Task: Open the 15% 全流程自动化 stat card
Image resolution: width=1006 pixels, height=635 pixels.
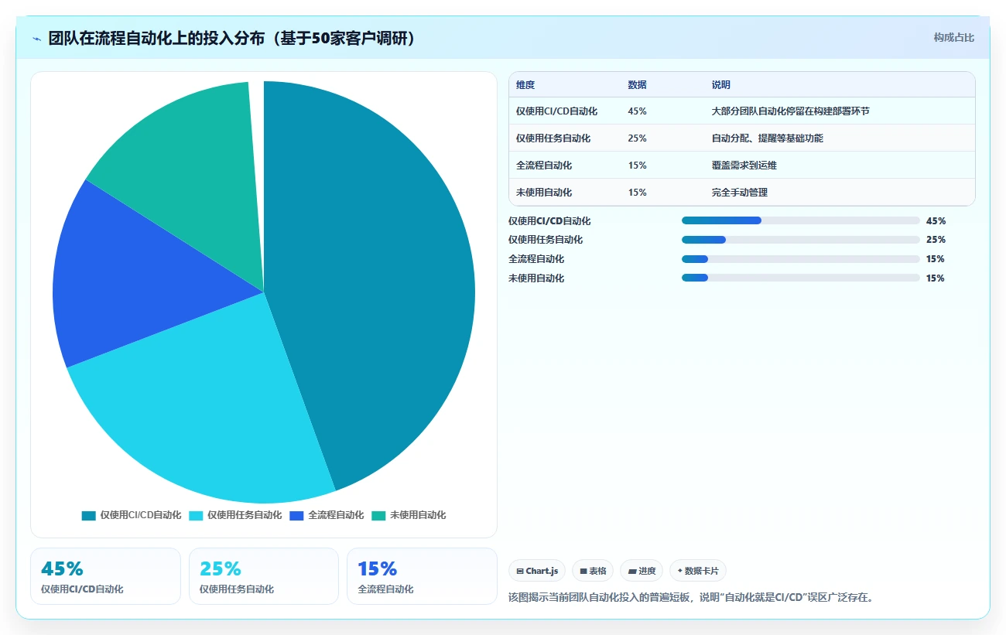Action: [422, 576]
